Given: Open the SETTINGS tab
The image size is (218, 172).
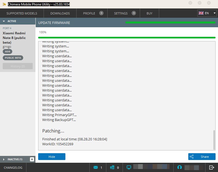Looking at the screenshot, I should point(124,13).
